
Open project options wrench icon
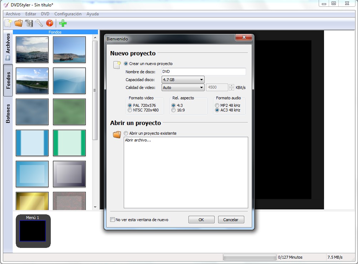pos(39,23)
